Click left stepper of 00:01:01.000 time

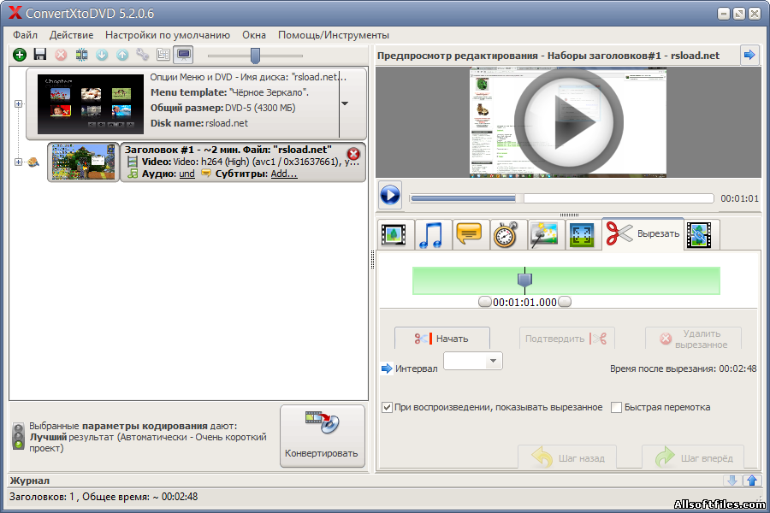tap(485, 302)
